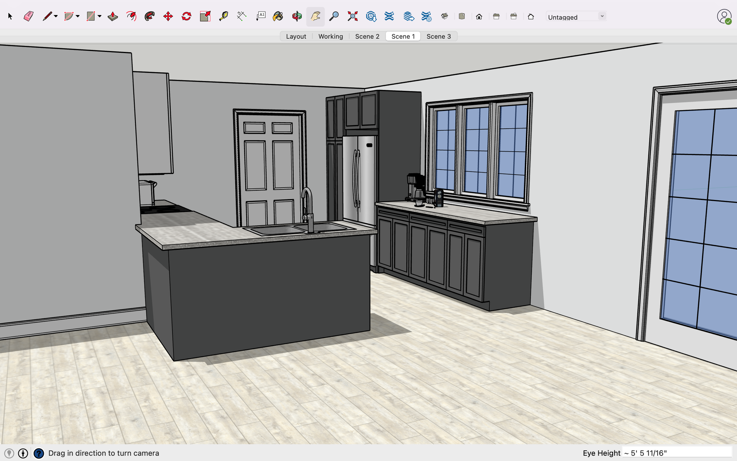Expand the pencil line tools dropdown

click(56, 16)
